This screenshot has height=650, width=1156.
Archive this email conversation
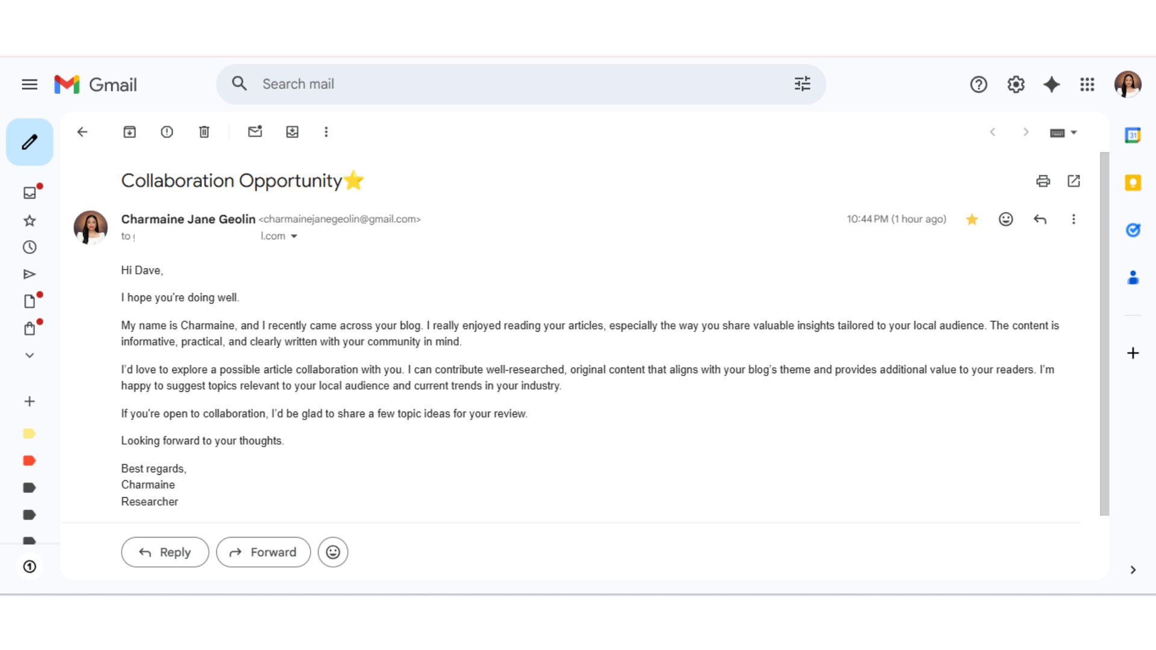coord(129,132)
